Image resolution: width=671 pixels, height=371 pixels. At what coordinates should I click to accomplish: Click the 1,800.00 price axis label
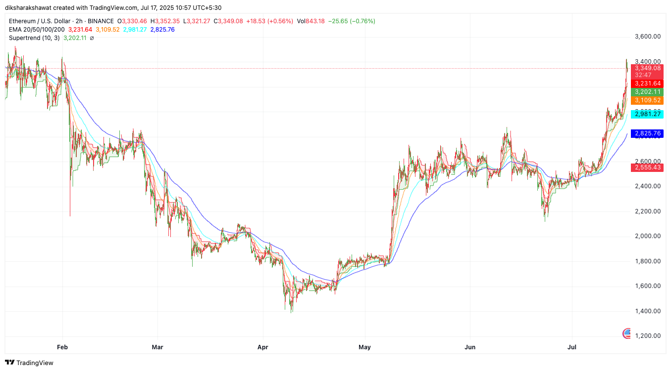pos(648,261)
